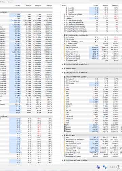Click the chip icon beside Memory Timings

point(65,69)
